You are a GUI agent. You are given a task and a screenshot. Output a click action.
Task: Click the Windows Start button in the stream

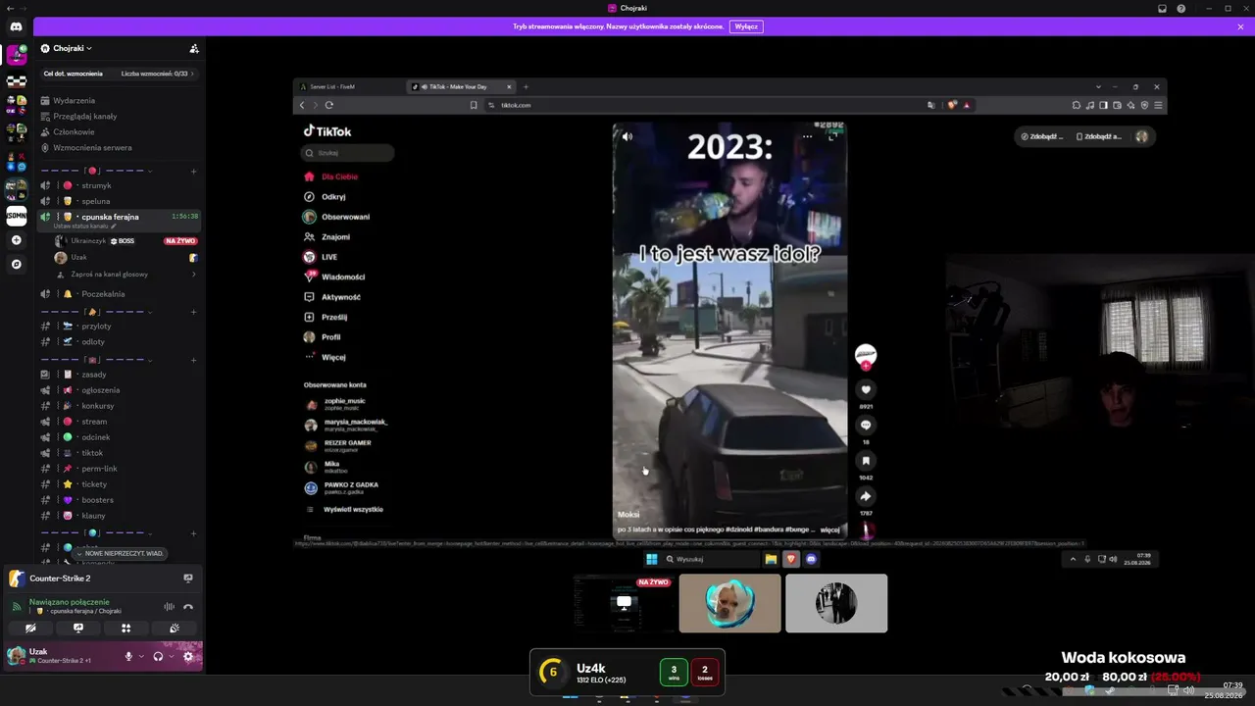pyautogui.click(x=652, y=559)
